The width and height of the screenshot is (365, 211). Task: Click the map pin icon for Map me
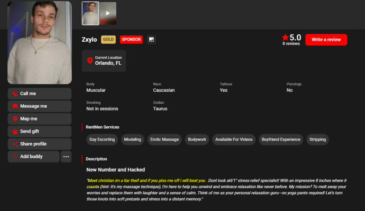click(15, 119)
